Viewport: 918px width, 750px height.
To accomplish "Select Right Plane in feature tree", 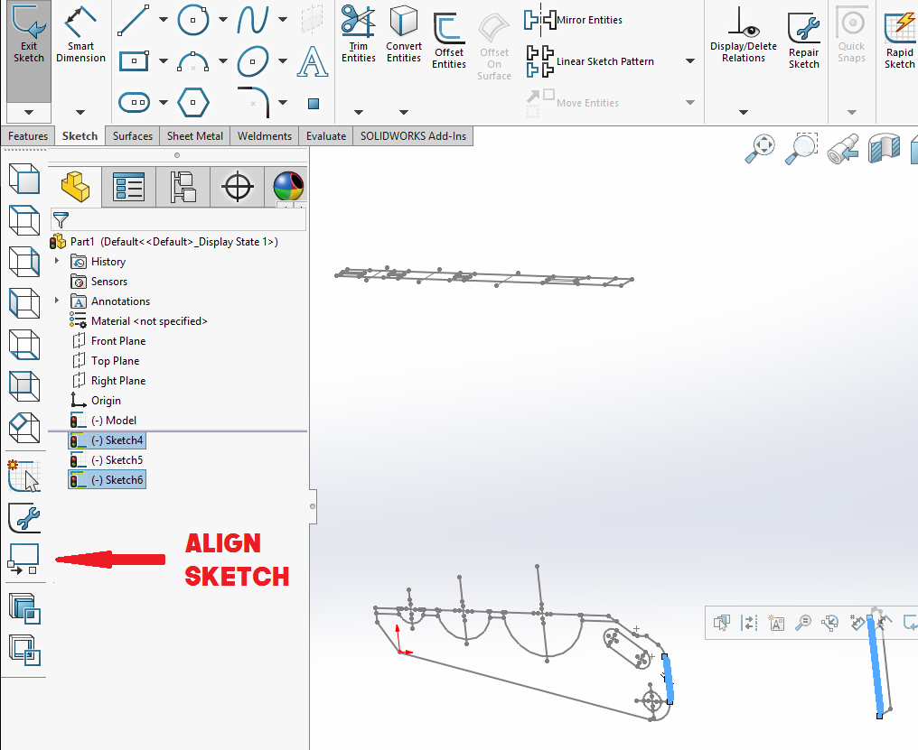I will [x=109, y=381].
